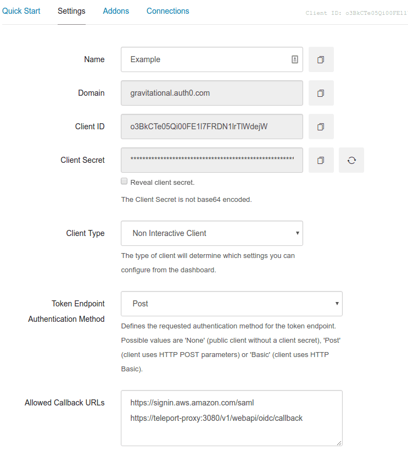
Task: Click the Allowed Callback URLs text area
Action: coord(231,418)
